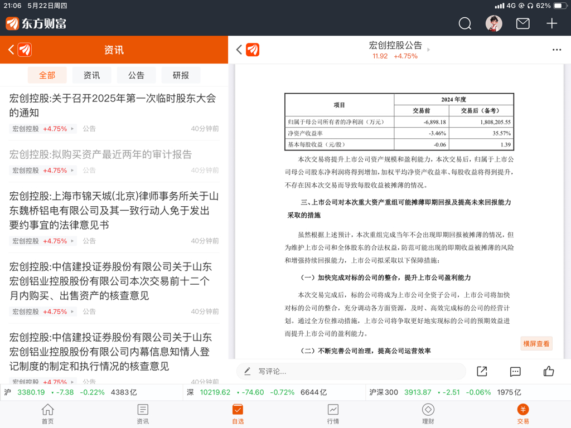This screenshot has width=571, height=428.
Task: Open 中信建投 内幕信息知情人登记制度 article
Action: point(110,352)
